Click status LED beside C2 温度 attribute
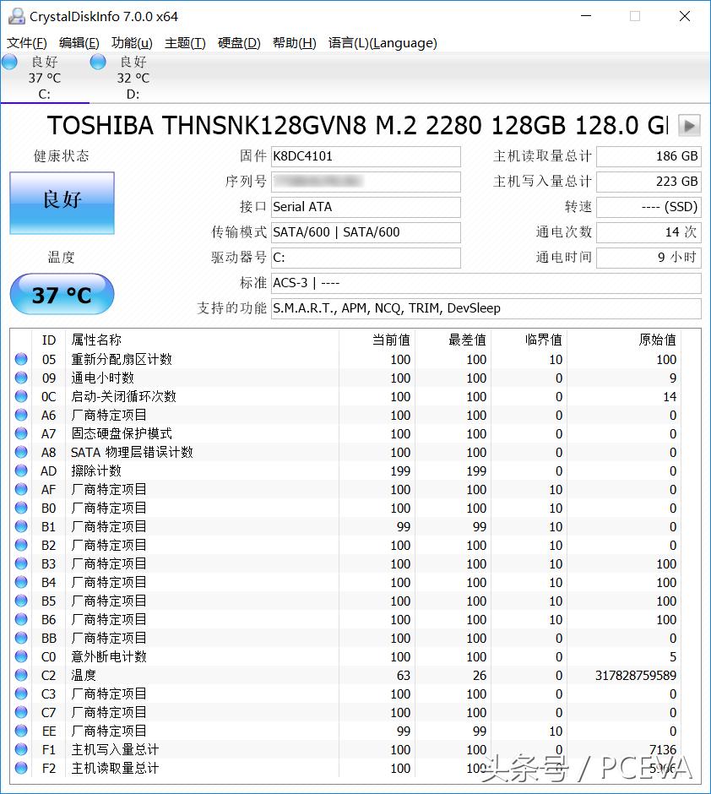Image resolution: width=711 pixels, height=794 pixels. (21, 676)
